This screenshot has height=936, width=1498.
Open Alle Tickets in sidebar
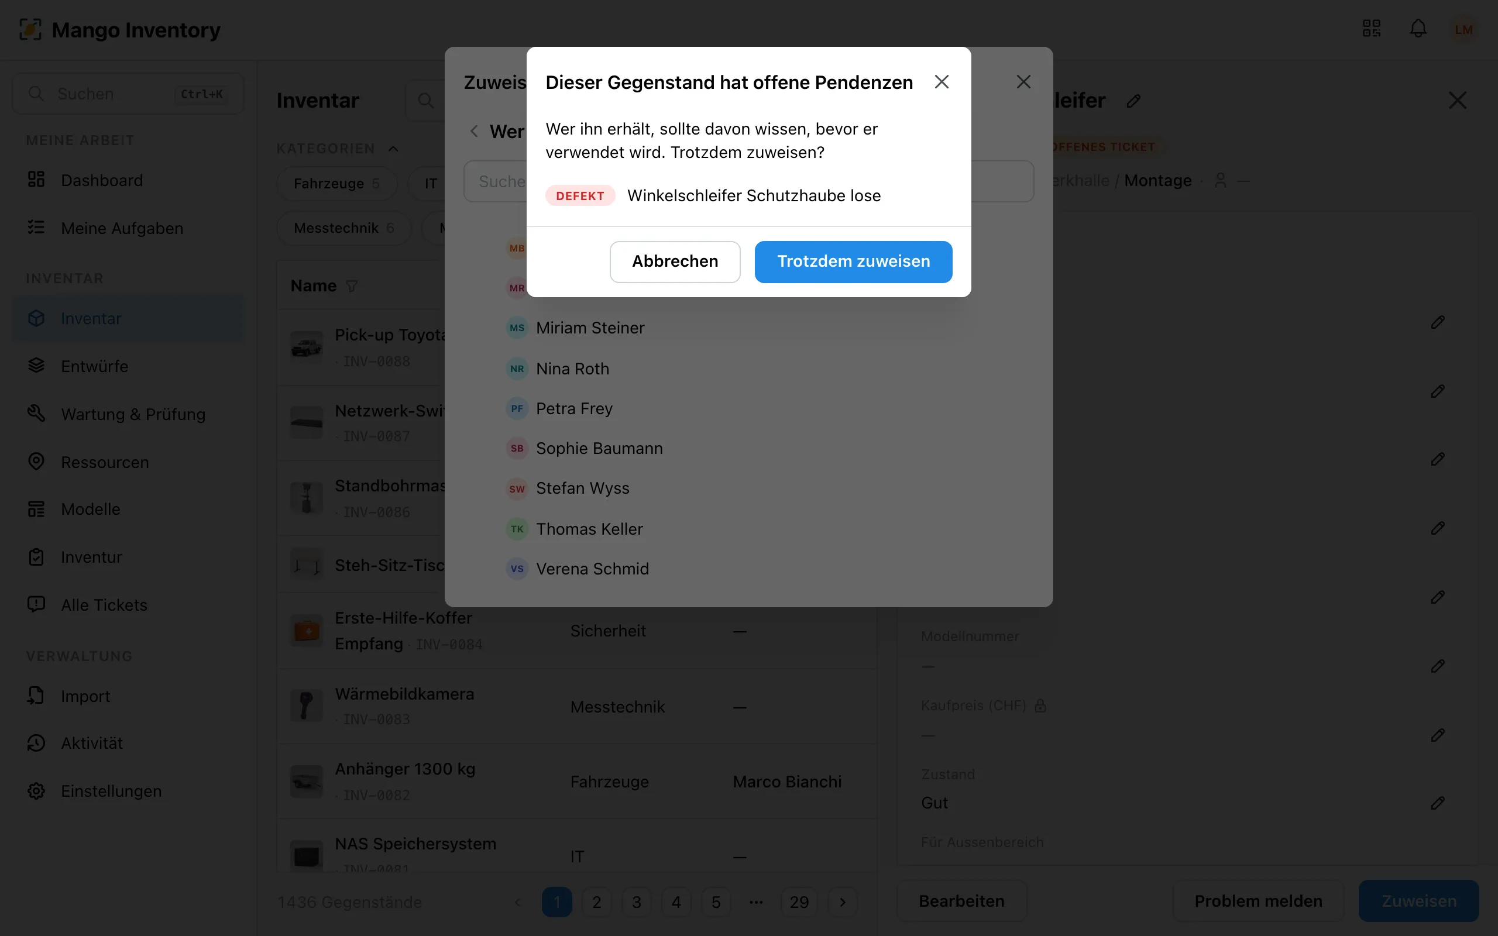coord(128,605)
